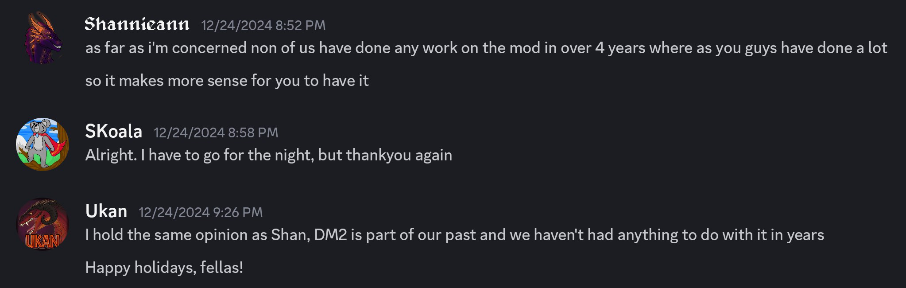This screenshot has height=288, width=906.
Task: Click Ukan's 9:26 PM timestamp
Action: [200, 212]
